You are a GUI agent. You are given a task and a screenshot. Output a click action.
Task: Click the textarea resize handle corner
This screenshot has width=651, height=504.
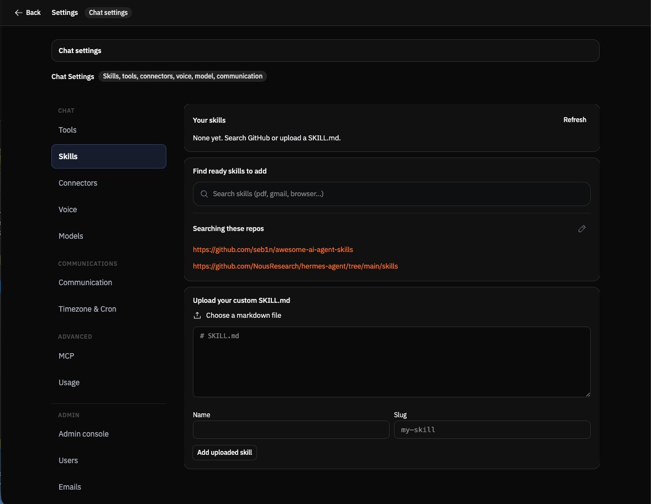587,394
